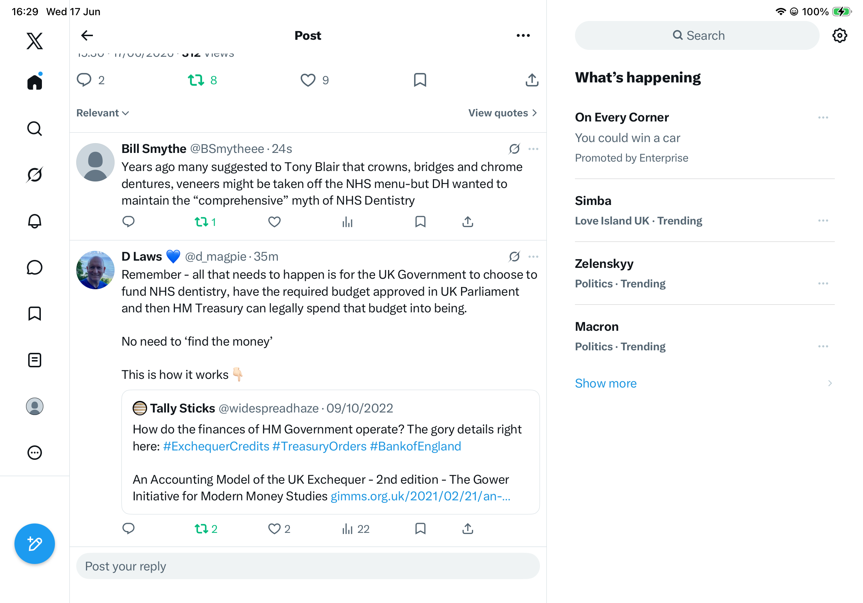Like the main post with 9 likes
The image size is (863, 603).
314,80
